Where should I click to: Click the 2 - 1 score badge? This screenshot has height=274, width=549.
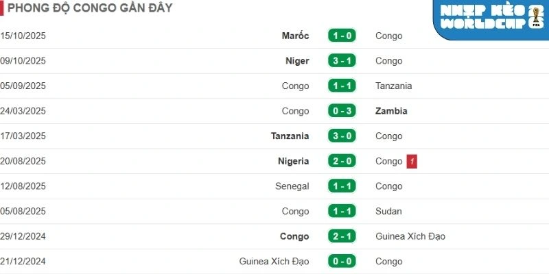click(x=341, y=237)
